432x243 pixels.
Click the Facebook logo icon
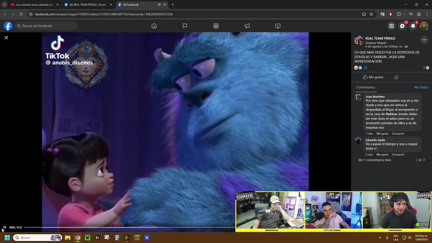(8, 26)
